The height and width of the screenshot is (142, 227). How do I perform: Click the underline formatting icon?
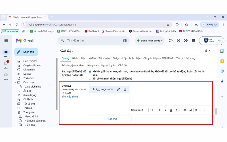[x=171, y=110]
